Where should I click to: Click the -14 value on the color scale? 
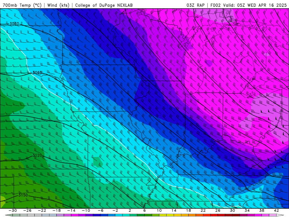[71, 210]
